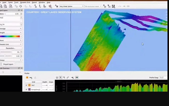The image size is (169, 106).
Task: Click the Depth column header
Action: [x=45, y=82]
